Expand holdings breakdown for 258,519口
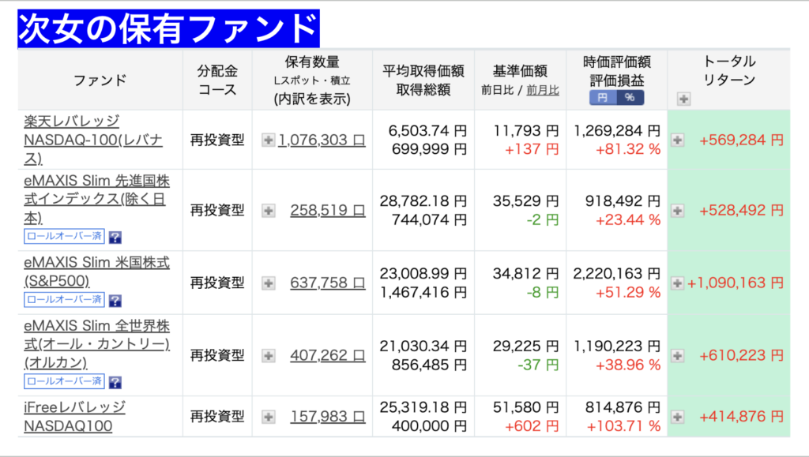Screen dimensions: 809x457 (269, 211)
